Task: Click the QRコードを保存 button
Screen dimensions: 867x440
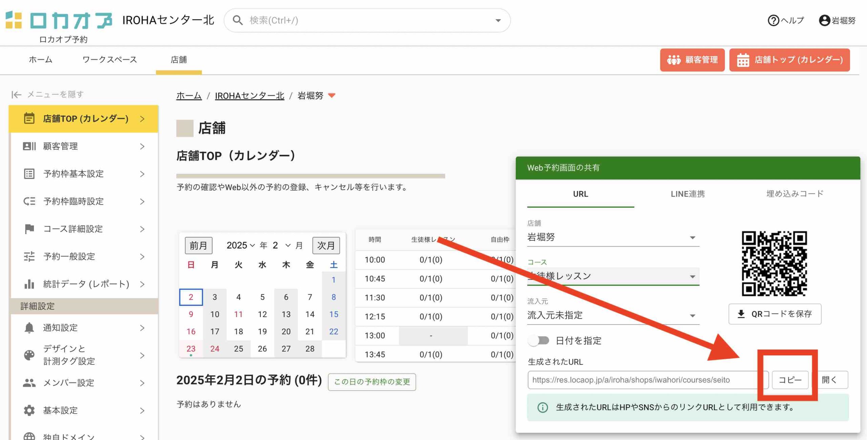Action: (x=775, y=314)
